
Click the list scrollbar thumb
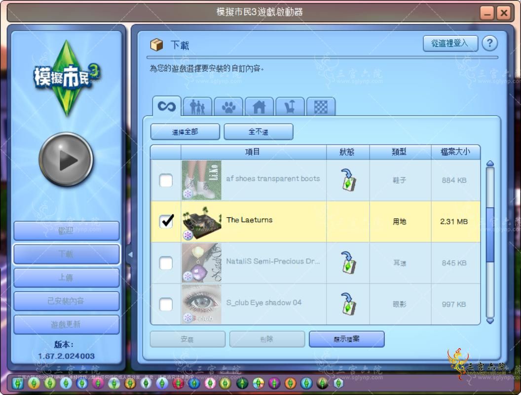[x=490, y=235]
